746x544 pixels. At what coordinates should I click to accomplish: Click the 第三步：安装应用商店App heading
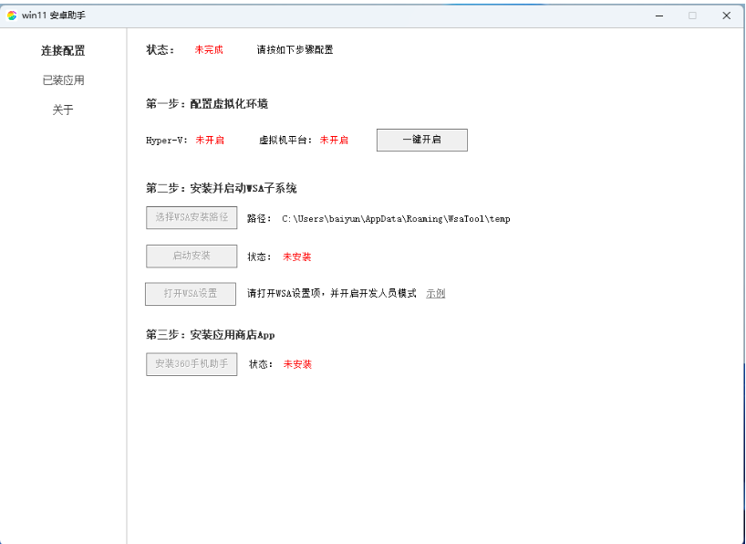[x=211, y=335]
